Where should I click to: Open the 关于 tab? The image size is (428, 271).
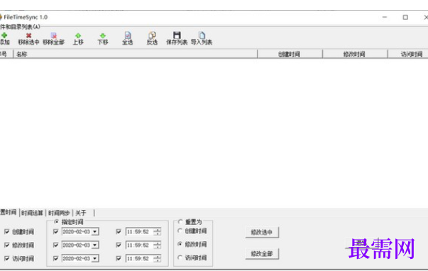[x=81, y=213]
